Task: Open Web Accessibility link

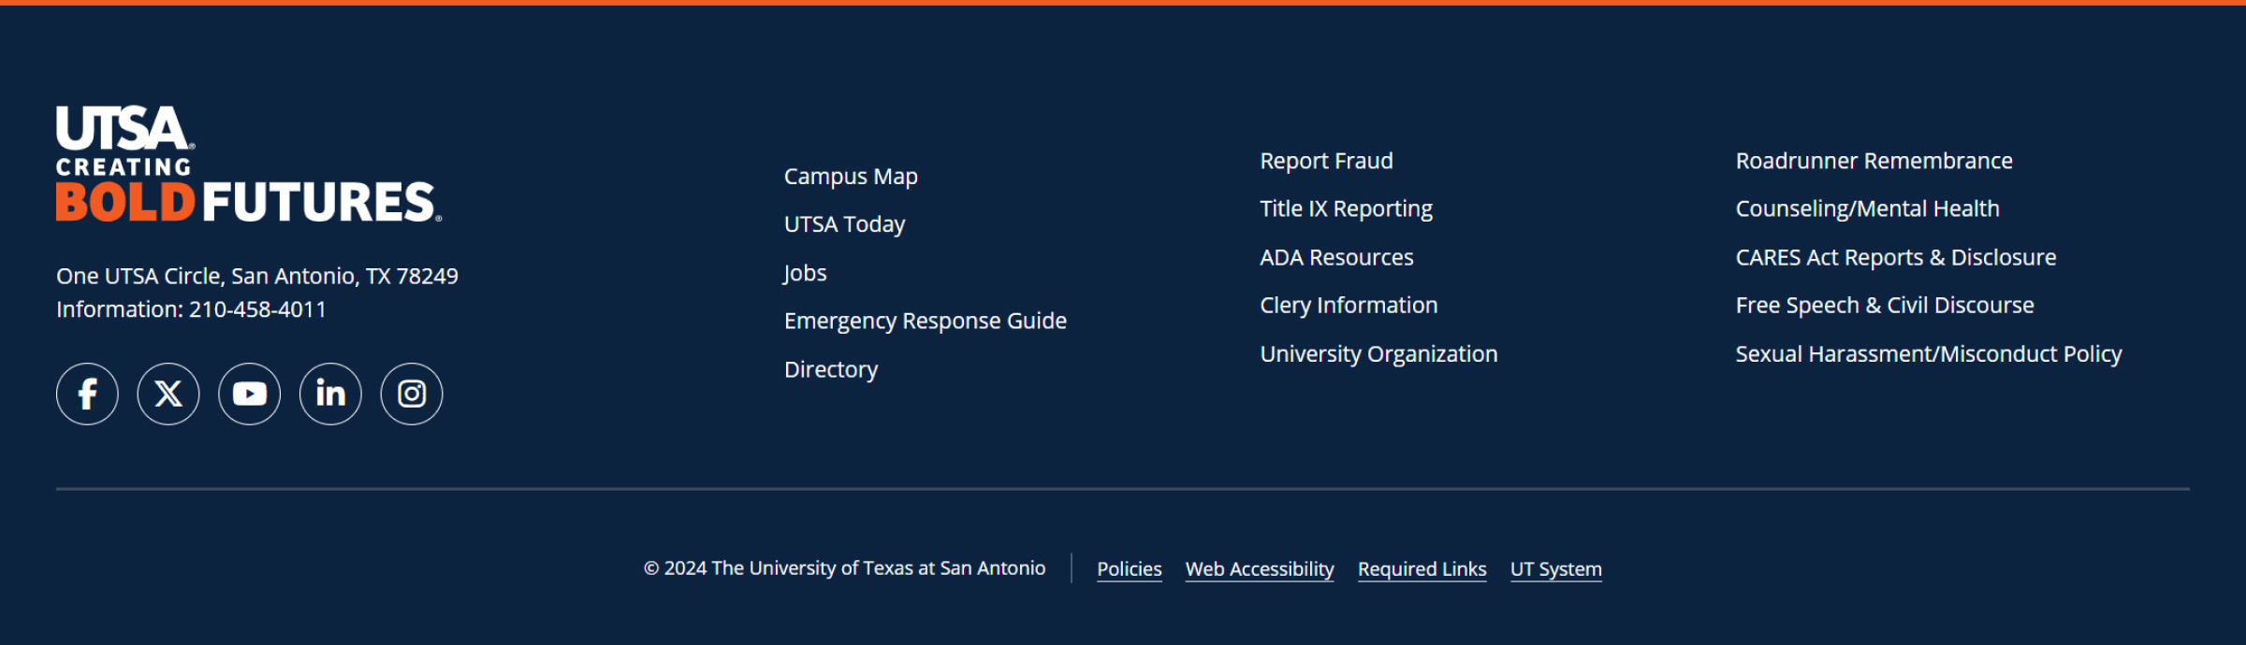Action: pyautogui.click(x=1260, y=569)
